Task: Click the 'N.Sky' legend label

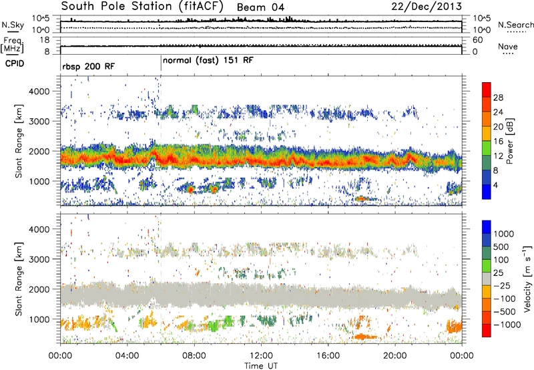Action: [x=13, y=25]
